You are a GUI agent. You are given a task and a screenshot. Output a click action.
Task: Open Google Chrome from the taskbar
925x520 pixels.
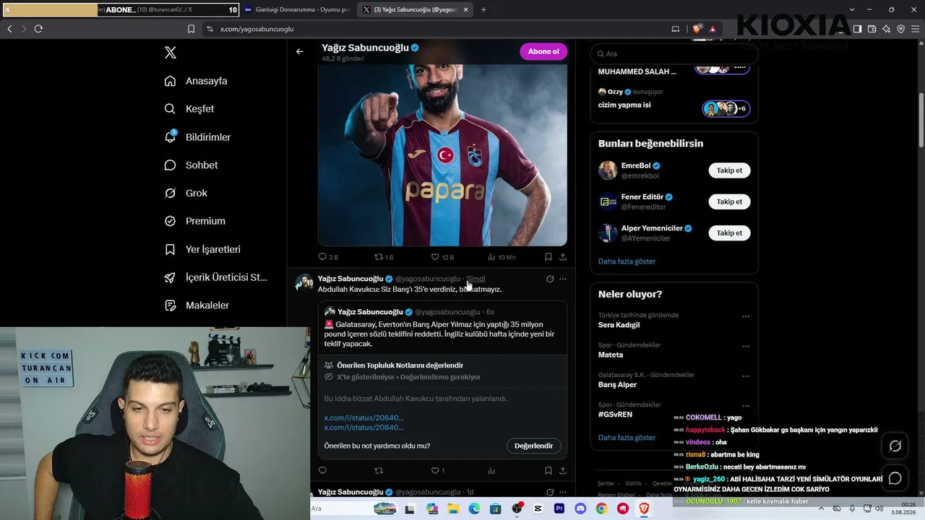click(x=601, y=508)
